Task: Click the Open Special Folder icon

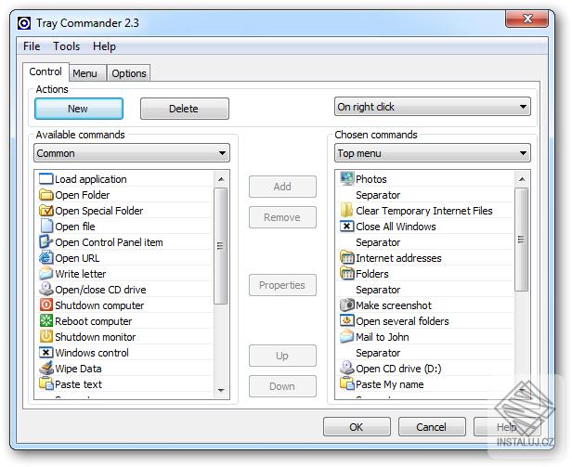Action: tap(46, 210)
